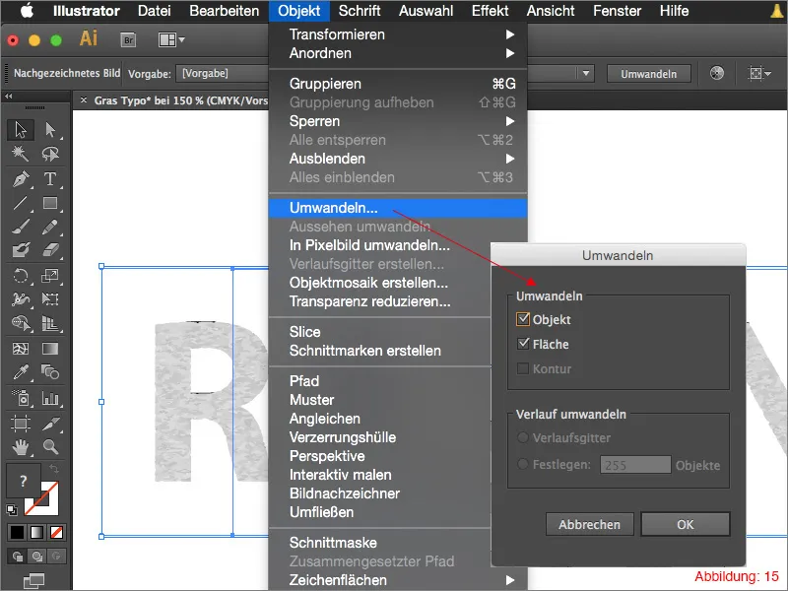The height and width of the screenshot is (591, 788).
Task: Select the Rectangle tool
Action: coord(50,203)
